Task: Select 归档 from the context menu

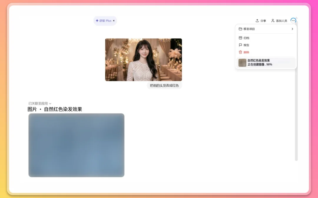Action: (x=247, y=38)
